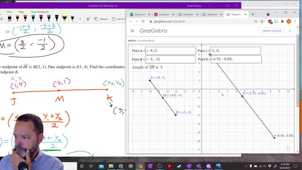Open the author profile link

pos(146,41)
